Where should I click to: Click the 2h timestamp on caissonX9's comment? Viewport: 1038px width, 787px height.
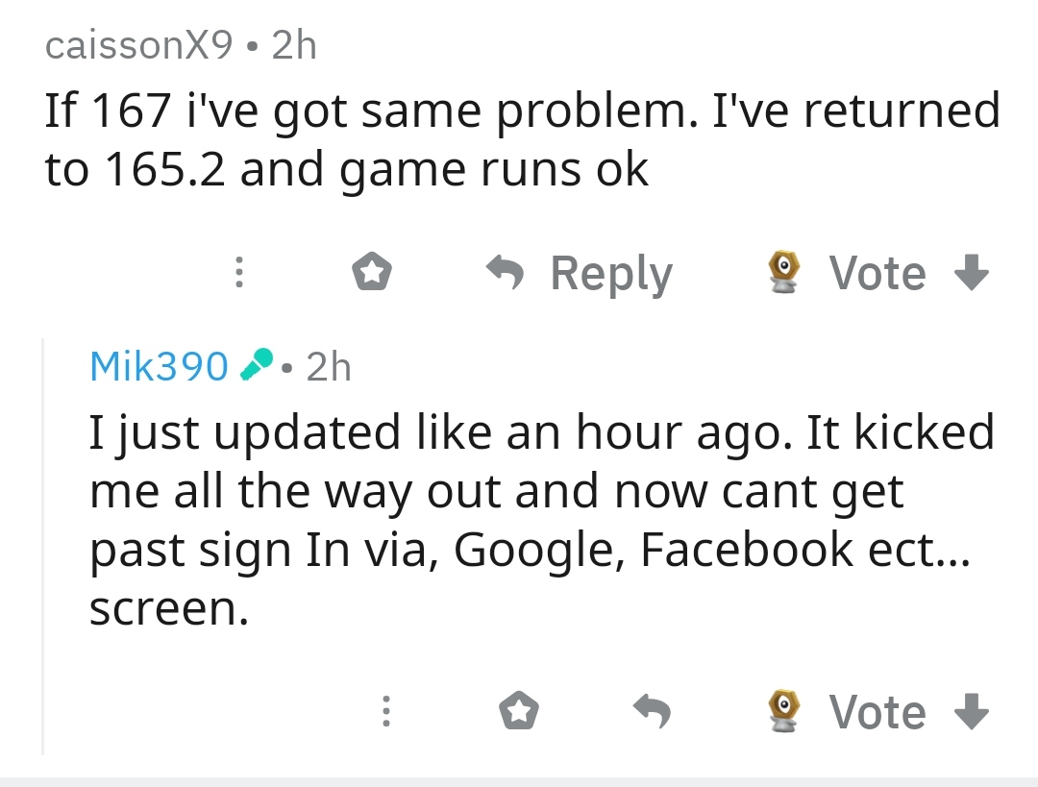coord(293,45)
